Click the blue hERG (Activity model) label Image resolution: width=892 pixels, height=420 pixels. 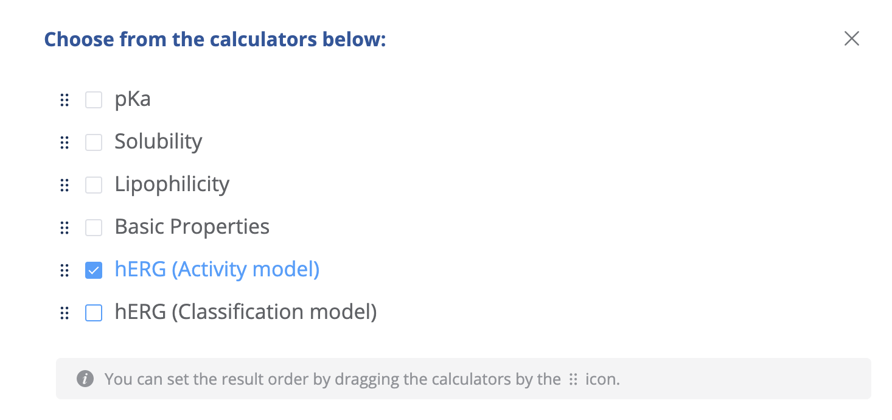click(217, 270)
